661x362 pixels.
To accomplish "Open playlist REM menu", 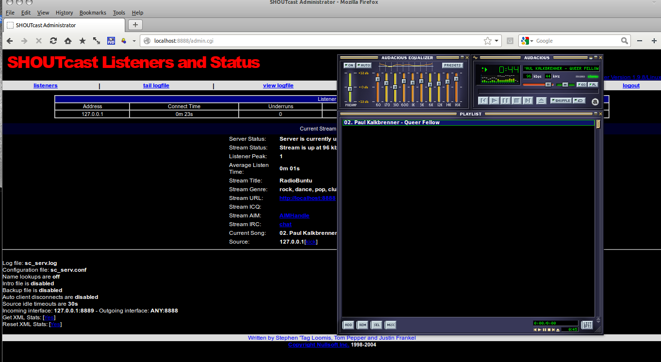I will [x=363, y=325].
